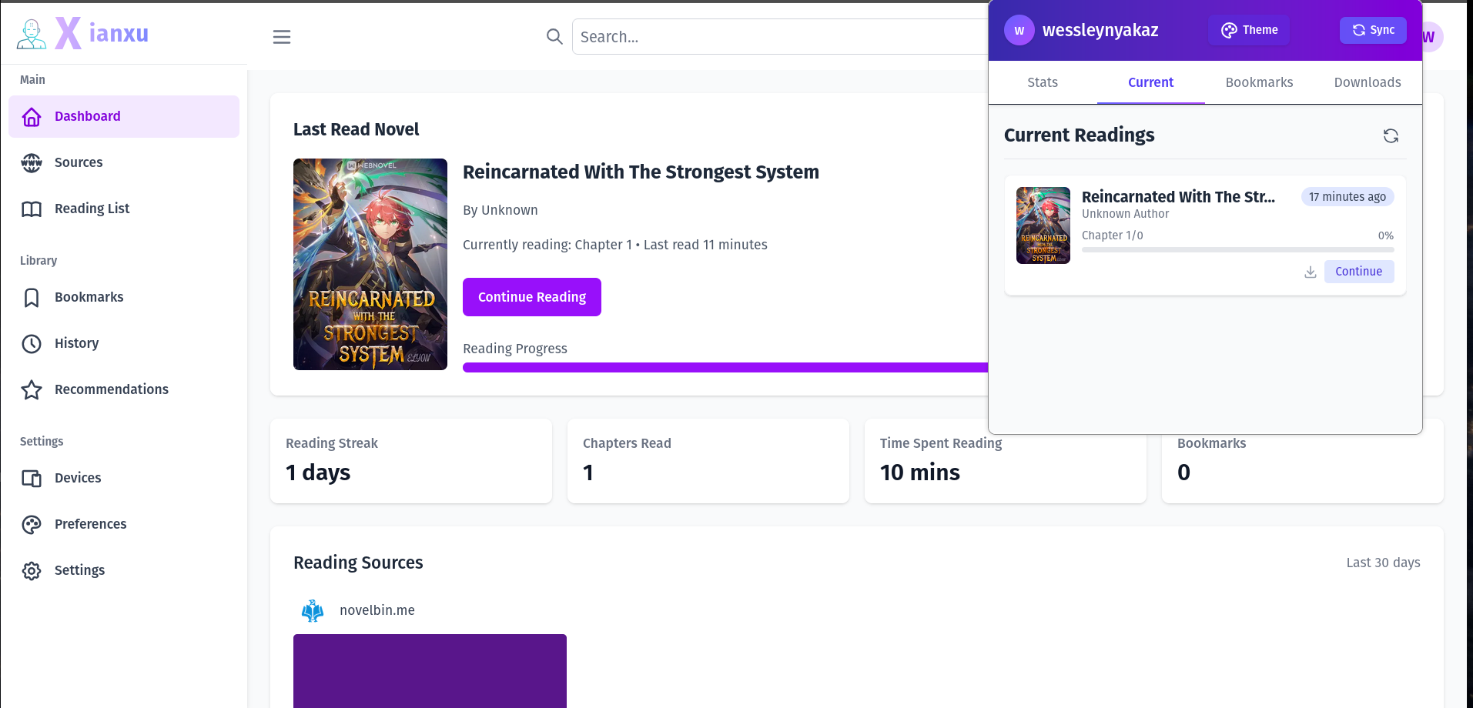Click the Sources globe icon
Image resolution: width=1473 pixels, height=708 pixels.
32,162
